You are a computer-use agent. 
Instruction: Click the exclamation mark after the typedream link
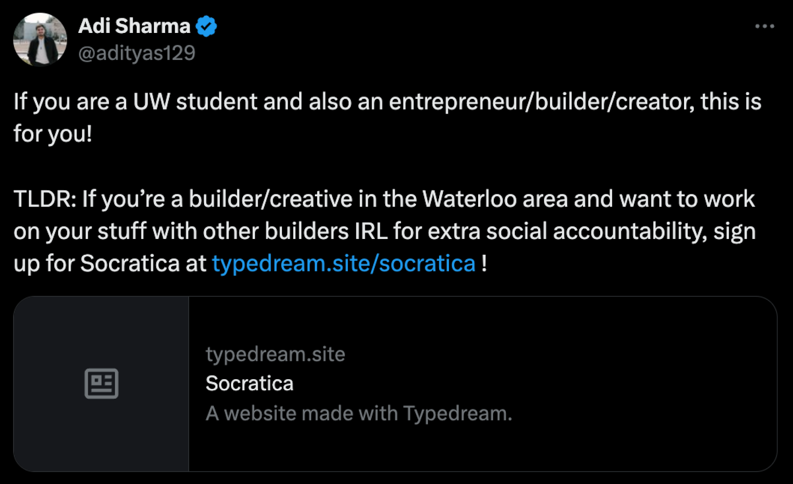coord(484,264)
